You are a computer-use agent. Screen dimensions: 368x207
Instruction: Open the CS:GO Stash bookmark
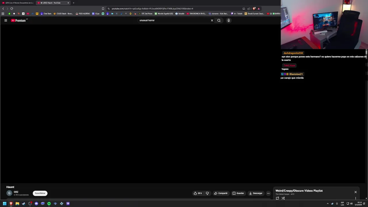pos(63,14)
